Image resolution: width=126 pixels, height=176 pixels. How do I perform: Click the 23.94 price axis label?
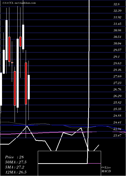pyautogui.click(x=117, y=129)
